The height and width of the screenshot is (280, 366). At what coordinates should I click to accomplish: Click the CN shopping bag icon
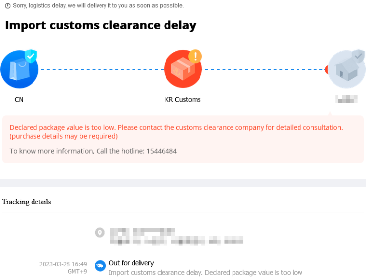point(18,70)
